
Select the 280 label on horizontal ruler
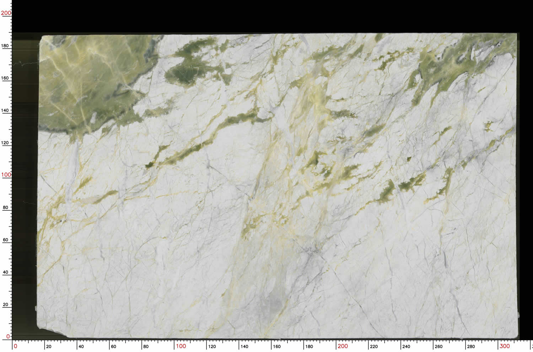coord(471,346)
